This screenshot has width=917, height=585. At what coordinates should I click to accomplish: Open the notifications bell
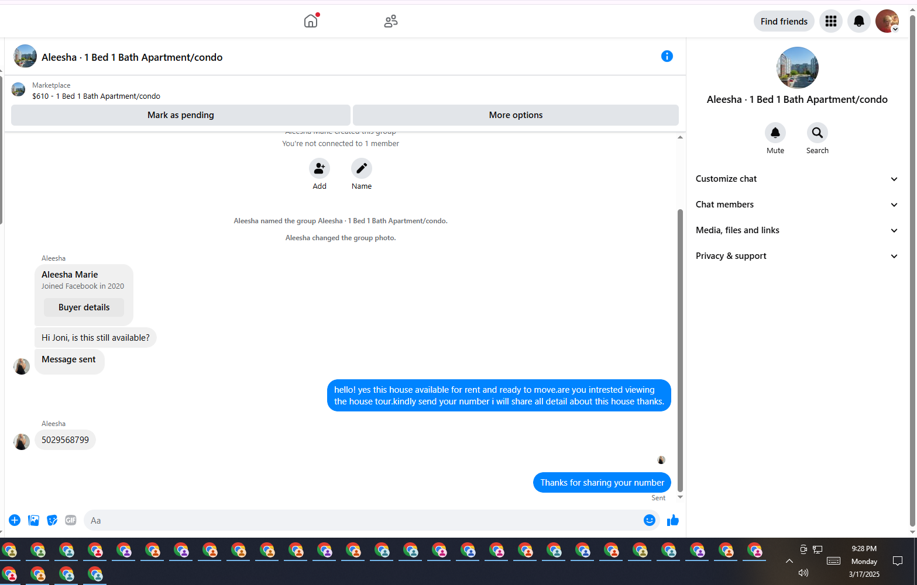(859, 22)
